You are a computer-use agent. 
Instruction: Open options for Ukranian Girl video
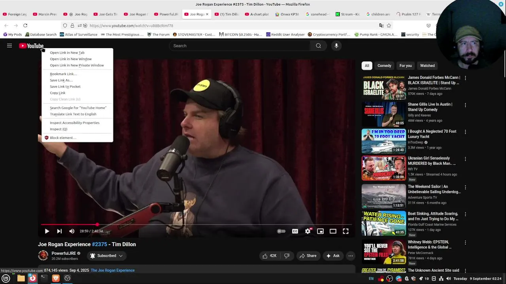[465, 159]
